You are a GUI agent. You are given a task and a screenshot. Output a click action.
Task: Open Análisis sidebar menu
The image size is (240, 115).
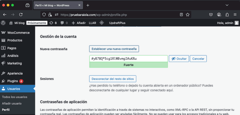click(x=17, y=56)
